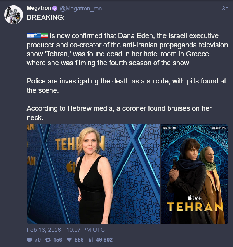The image size is (233, 247).
Task: Click the reply speech bubble icon
Action: click(30, 240)
